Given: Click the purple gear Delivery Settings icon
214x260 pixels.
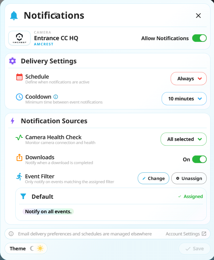Looking at the screenshot, I should tap(12, 61).
